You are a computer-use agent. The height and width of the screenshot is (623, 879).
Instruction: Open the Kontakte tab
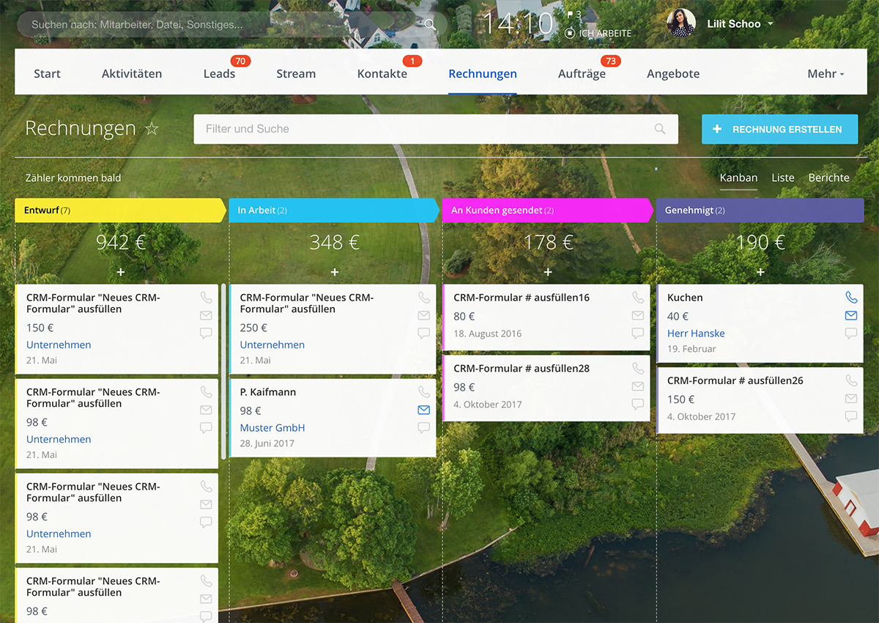[x=382, y=73]
